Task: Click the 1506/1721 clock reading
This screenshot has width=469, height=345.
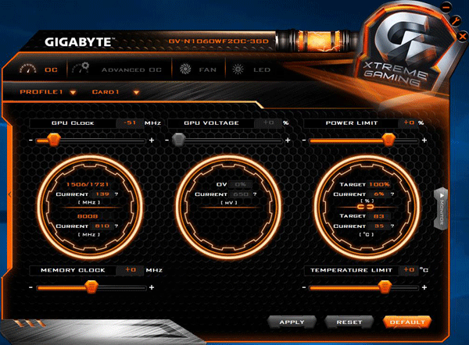Action: 88,184
